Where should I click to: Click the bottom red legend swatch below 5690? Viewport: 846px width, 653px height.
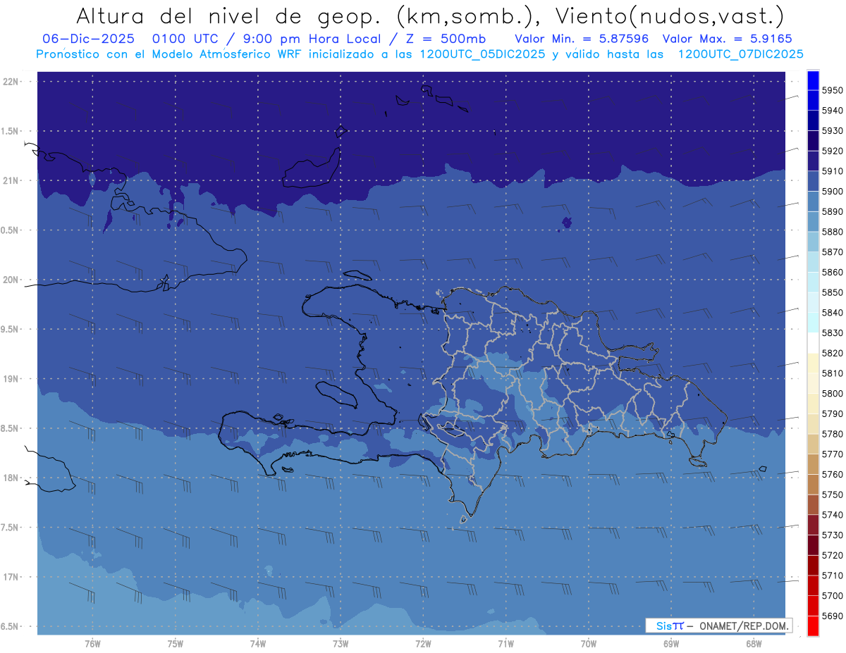813,626
